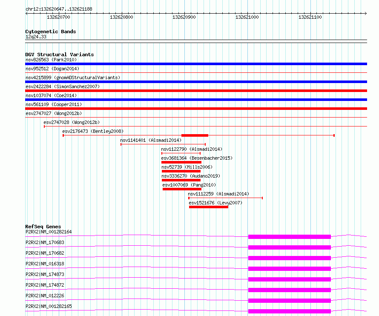Select P2RX2|NM_174873 transcript label
This screenshot has height=316, width=379.
pos(45,274)
